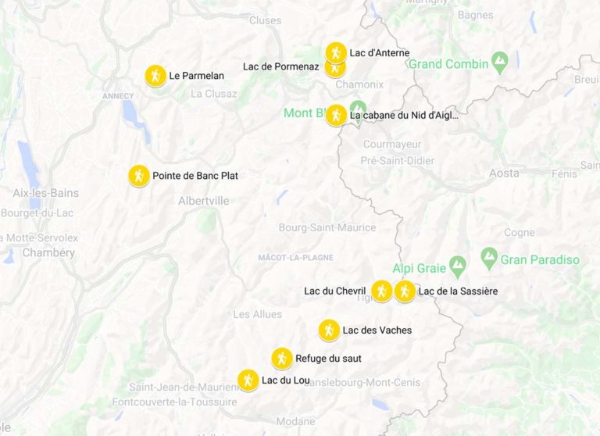
Task: Click the Lac de Pormenaz label text
Action: [281, 66]
